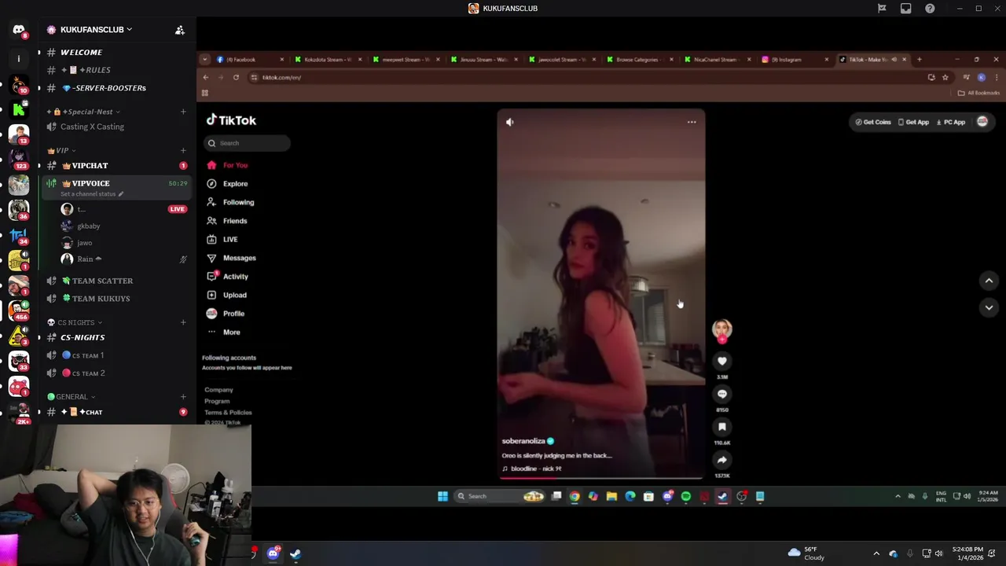
Task: Click the browser back arrow
Action: 206,77
